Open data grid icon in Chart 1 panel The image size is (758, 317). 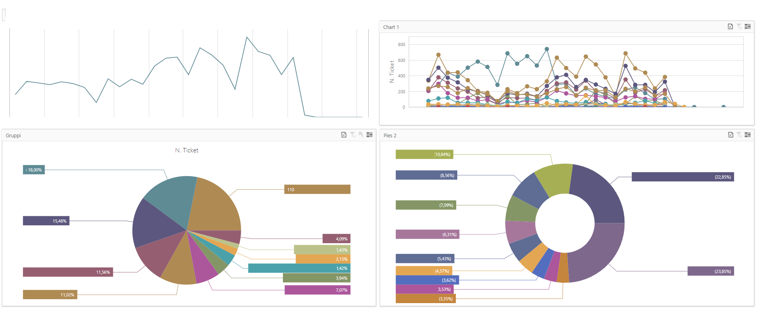point(748,27)
